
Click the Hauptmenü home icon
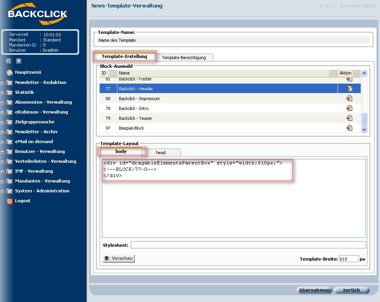[x=9, y=73]
